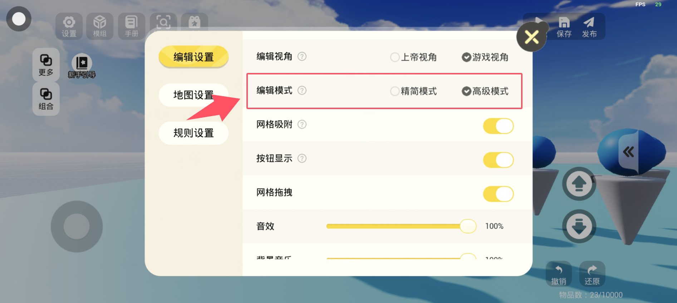Click the 发布 (Publish) icon
This screenshot has width=677, height=303.
click(x=589, y=27)
